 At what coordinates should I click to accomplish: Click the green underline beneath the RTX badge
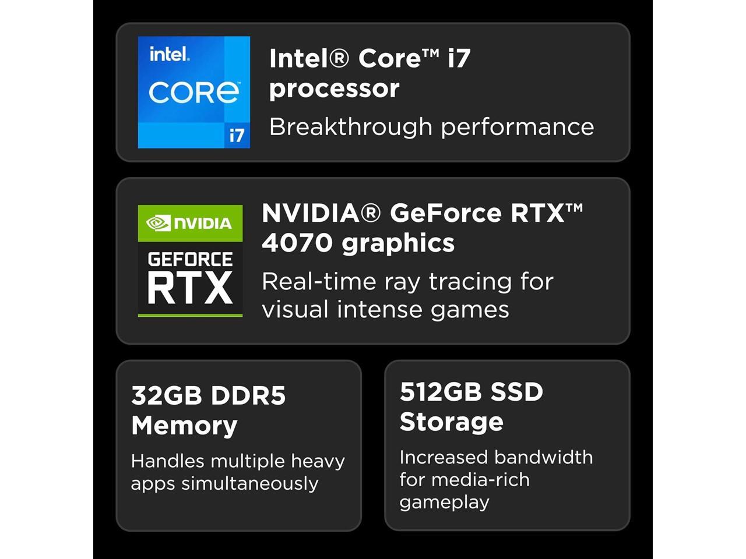[190, 316]
